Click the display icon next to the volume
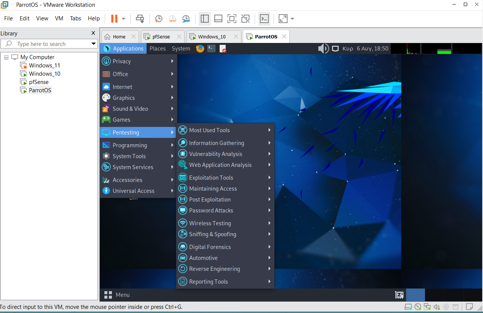Viewport: 483px width, 313px height. 335,48
